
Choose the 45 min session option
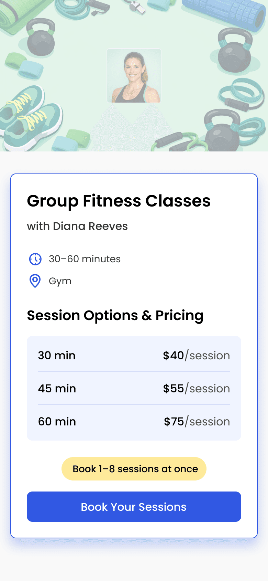(x=57, y=388)
